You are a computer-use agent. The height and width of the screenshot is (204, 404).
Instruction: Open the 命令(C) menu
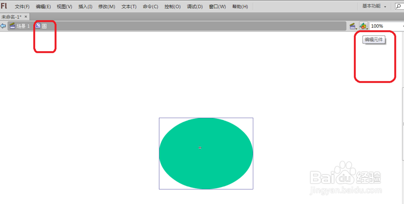[150, 7]
